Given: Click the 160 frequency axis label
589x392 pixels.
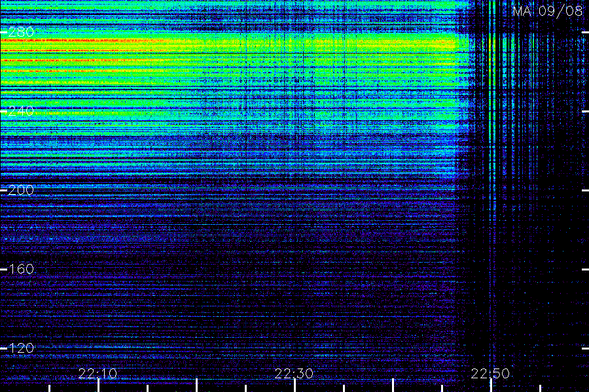Looking at the screenshot, I should 21,269.
